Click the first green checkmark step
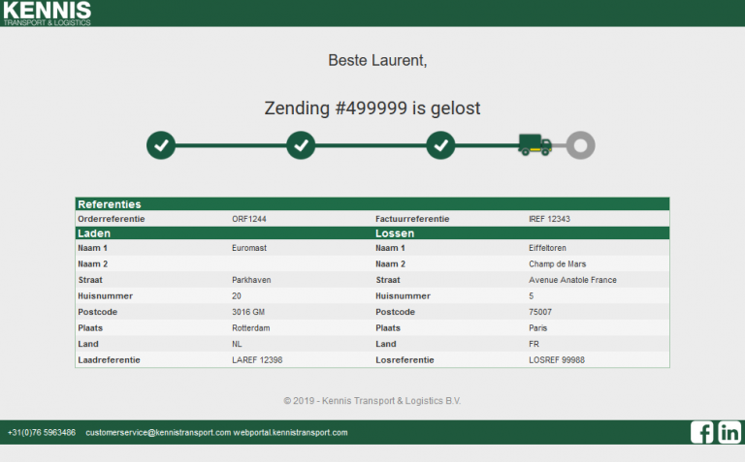Viewport: 745px width, 462px height. 161,145
